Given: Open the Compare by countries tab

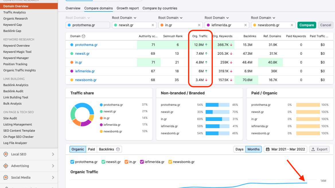Looking at the screenshot, I should coord(160,8).
